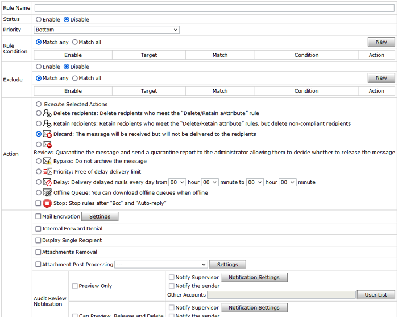The width and height of the screenshot is (398, 317).
Task: Click the red Stop rules icon
Action: (48, 203)
